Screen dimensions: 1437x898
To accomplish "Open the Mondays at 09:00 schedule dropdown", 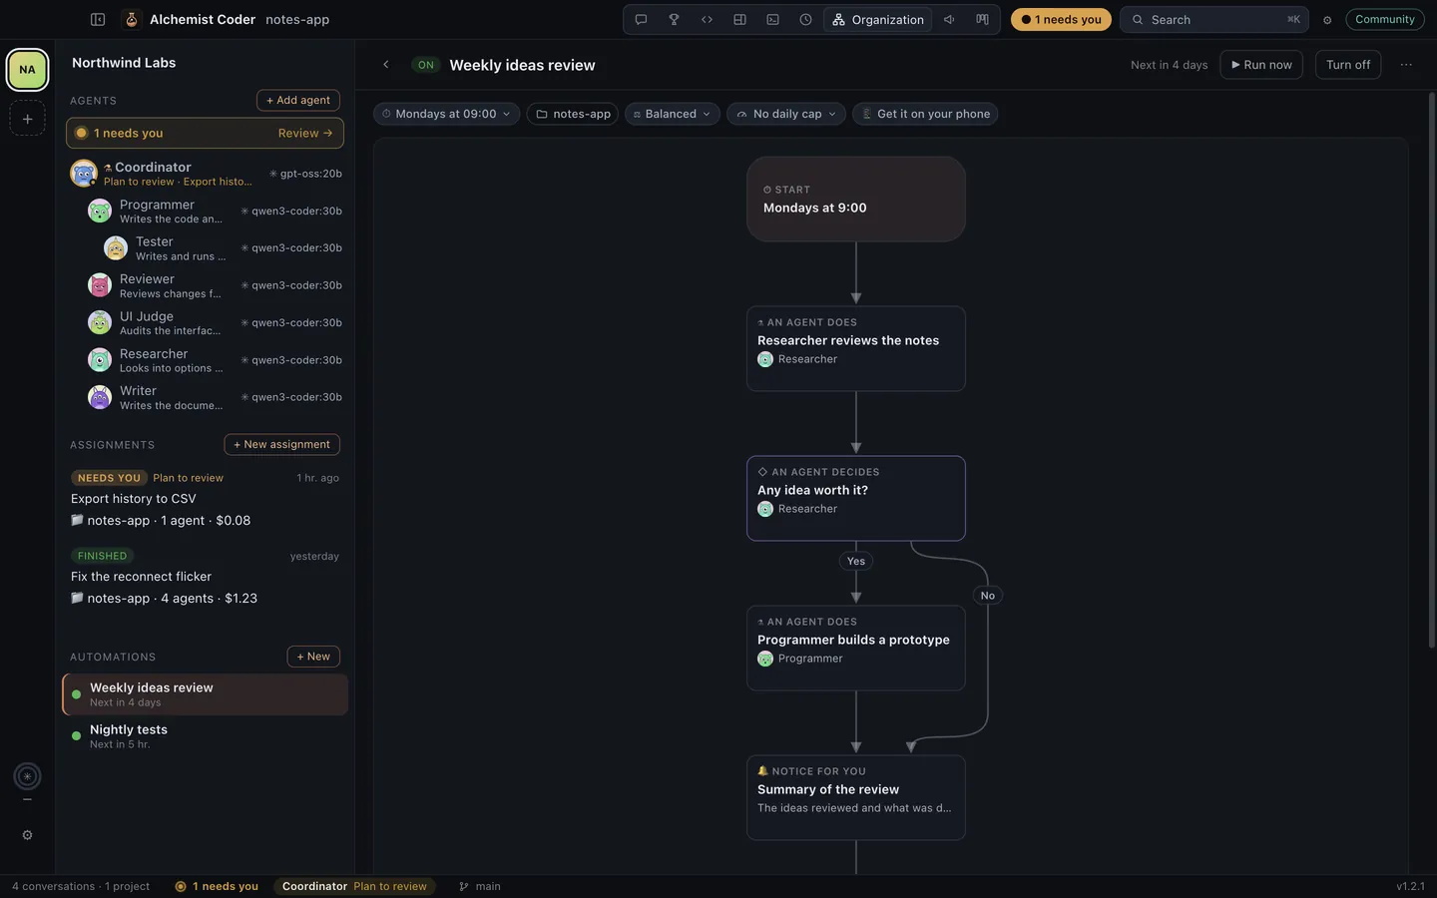I will point(446,114).
